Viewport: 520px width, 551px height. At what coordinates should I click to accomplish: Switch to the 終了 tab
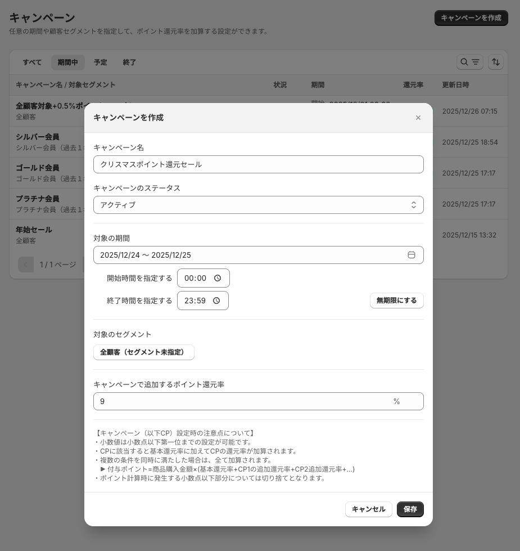[x=129, y=62]
